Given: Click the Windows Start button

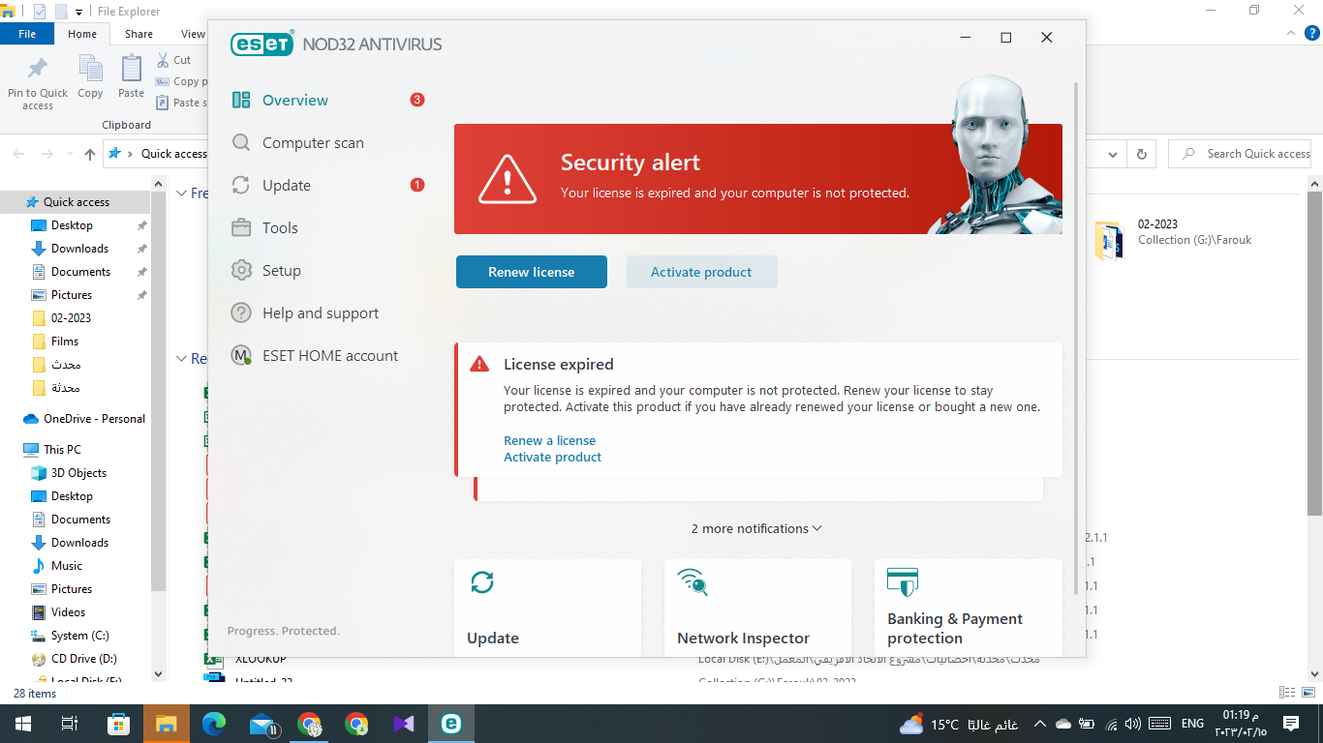Looking at the screenshot, I should 22,724.
